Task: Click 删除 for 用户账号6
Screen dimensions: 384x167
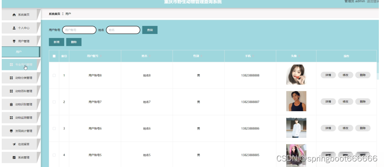Action: click(x=363, y=128)
